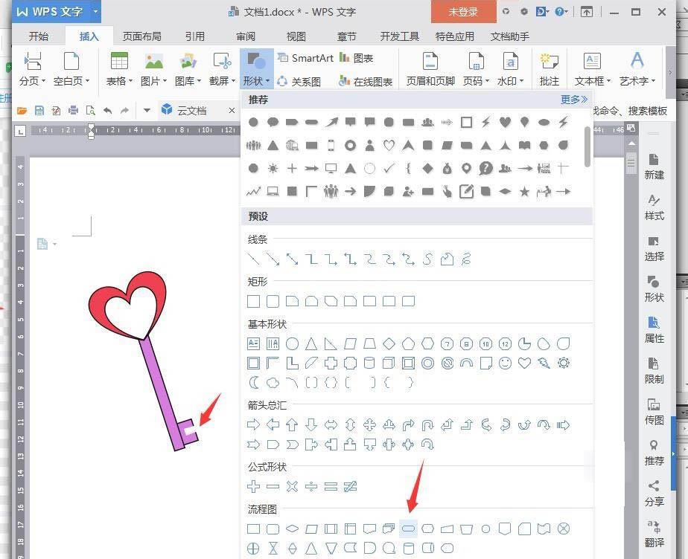Open the 引用 tab
The image size is (688, 559).
tap(195, 36)
